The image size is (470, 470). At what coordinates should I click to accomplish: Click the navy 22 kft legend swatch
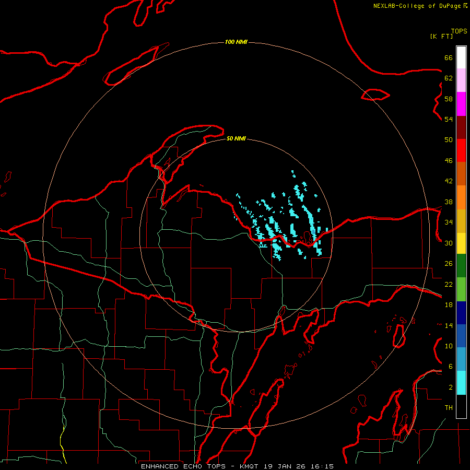(461, 313)
